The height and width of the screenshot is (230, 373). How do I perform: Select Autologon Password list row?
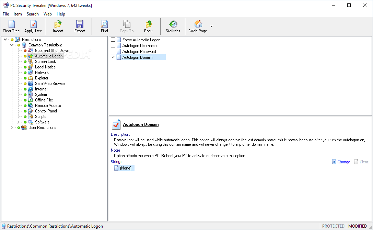click(139, 52)
